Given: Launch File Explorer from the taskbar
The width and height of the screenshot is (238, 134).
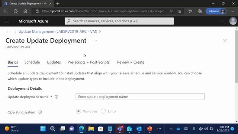Looking at the screenshot, I should click(x=91, y=129).
